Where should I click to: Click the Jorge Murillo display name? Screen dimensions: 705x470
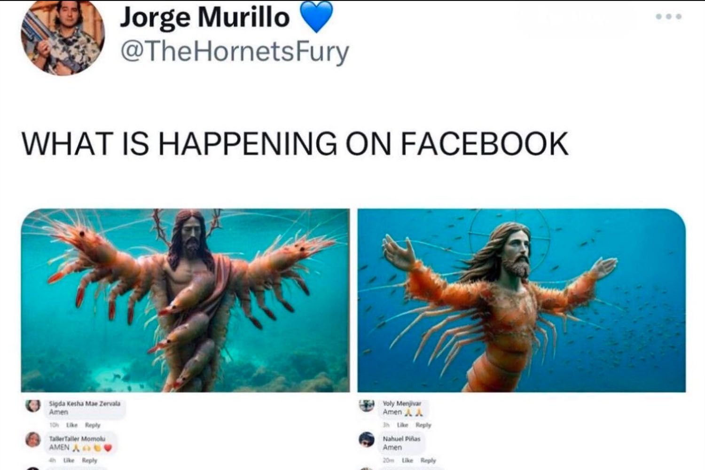pyautogui.click(x=204, y=17)
